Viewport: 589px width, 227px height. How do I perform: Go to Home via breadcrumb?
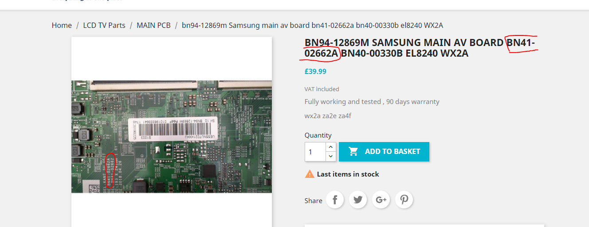62,25
